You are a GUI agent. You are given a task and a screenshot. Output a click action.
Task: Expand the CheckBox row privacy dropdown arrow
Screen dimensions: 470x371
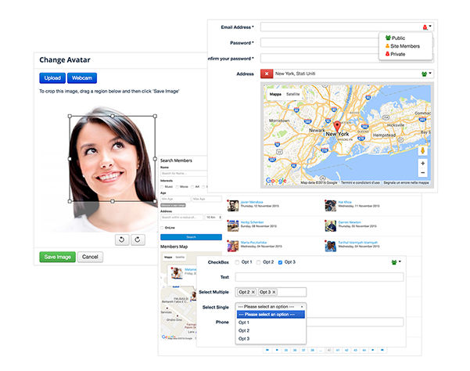[x=400, y=261]
